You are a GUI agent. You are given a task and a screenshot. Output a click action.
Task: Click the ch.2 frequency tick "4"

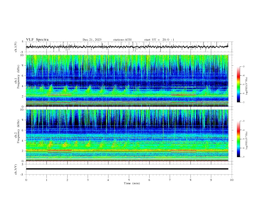[23, 141]
